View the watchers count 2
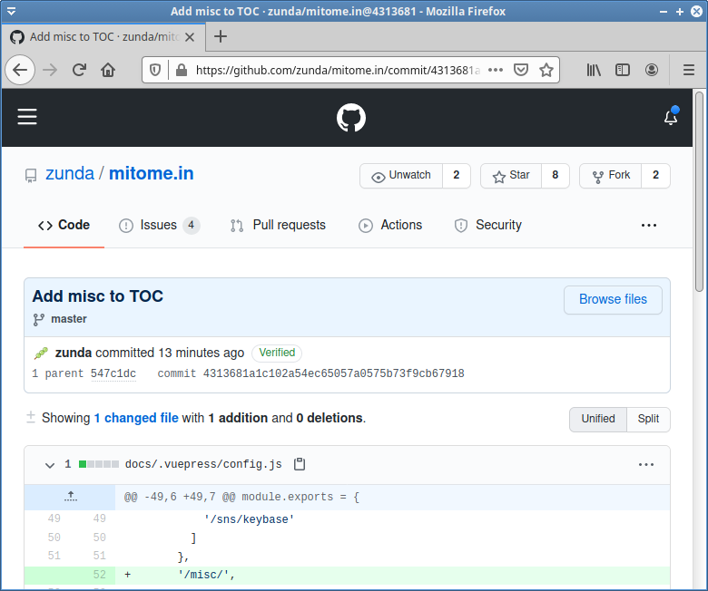The image size is (708, 591). [x=457, y=175]
